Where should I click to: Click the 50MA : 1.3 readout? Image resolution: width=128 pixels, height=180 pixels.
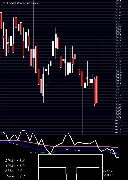pyautogui.click(x=15, y=160)
